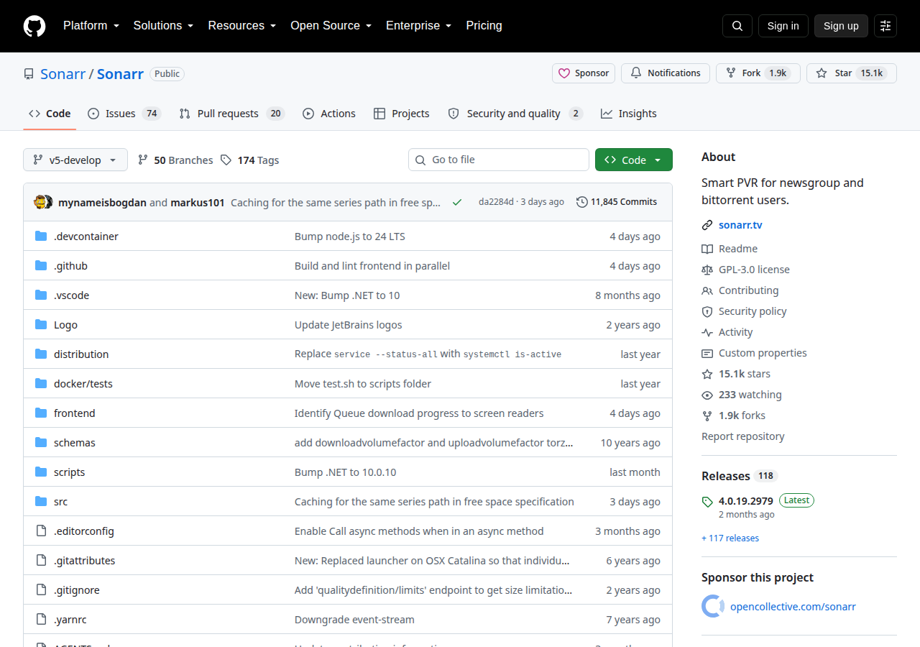Open the green Code dropdown
Image resolution: width=920 pixels, height=647 pixels.
tap(634, 160)
